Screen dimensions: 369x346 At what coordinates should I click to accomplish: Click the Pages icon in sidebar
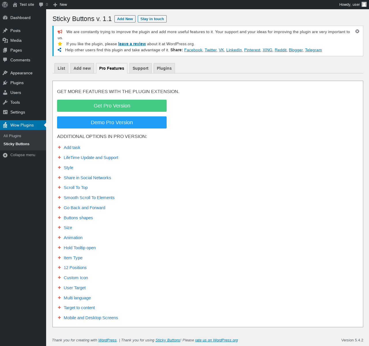point(5,50)
